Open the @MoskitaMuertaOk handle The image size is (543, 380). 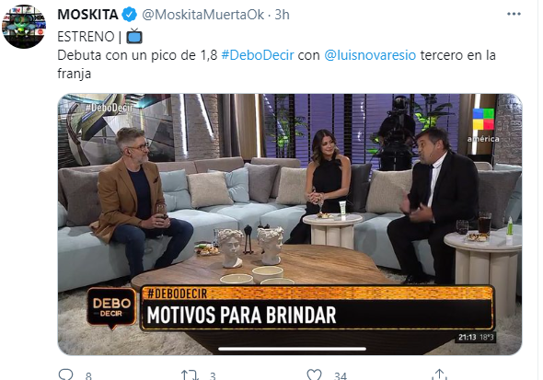(202, 15)
